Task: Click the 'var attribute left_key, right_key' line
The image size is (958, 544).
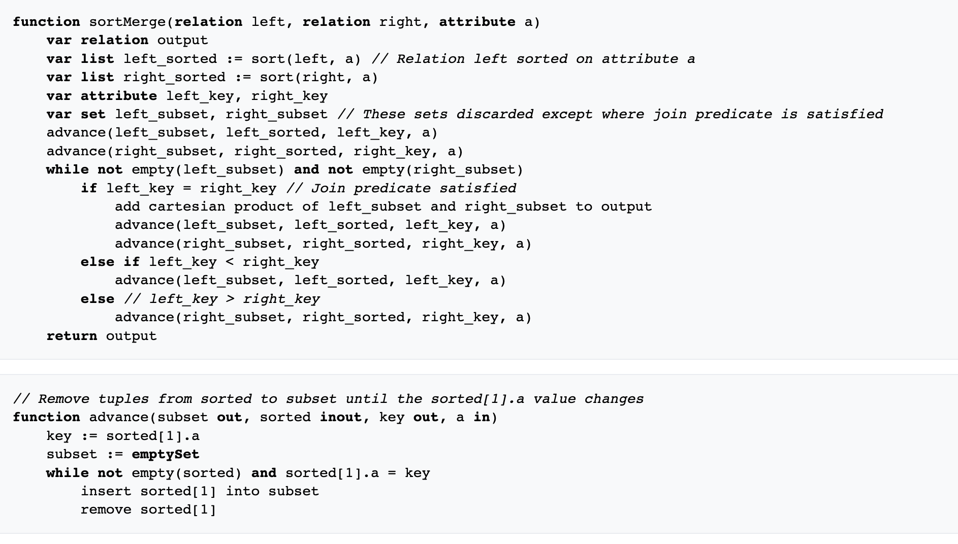Action: click(187, 96)
